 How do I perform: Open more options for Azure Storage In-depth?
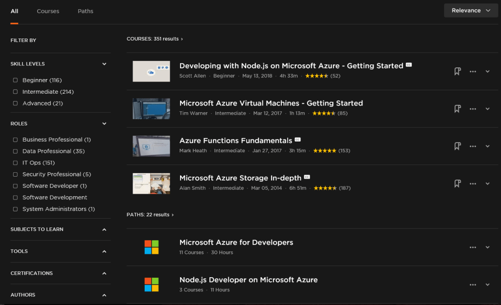(473, 183)
